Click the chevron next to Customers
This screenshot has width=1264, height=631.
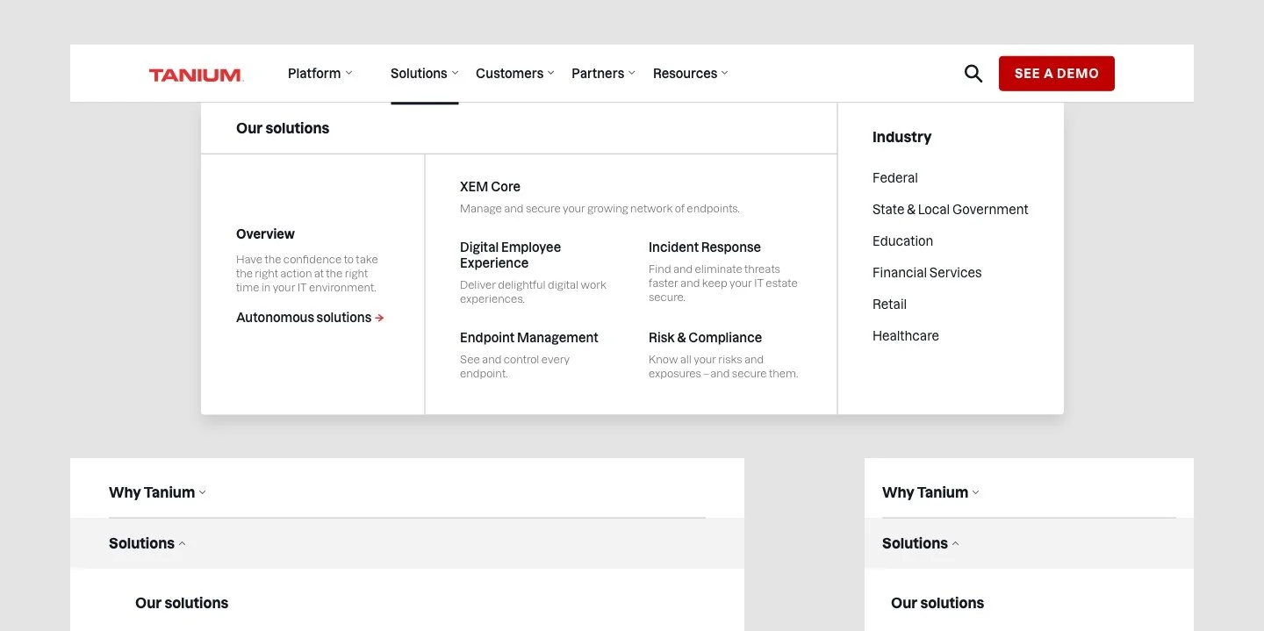pyautogui.click(x=551, y=73)
